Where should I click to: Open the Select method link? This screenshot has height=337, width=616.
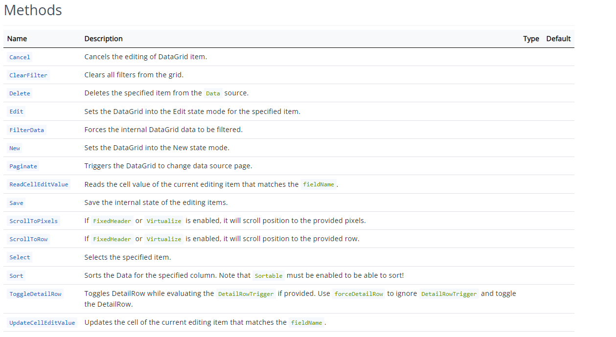coord(20,257)
